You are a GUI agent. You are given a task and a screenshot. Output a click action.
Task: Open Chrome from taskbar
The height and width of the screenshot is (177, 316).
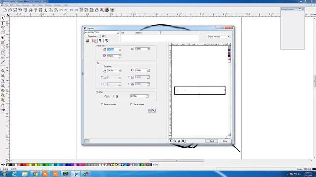[x=35, y=174]
